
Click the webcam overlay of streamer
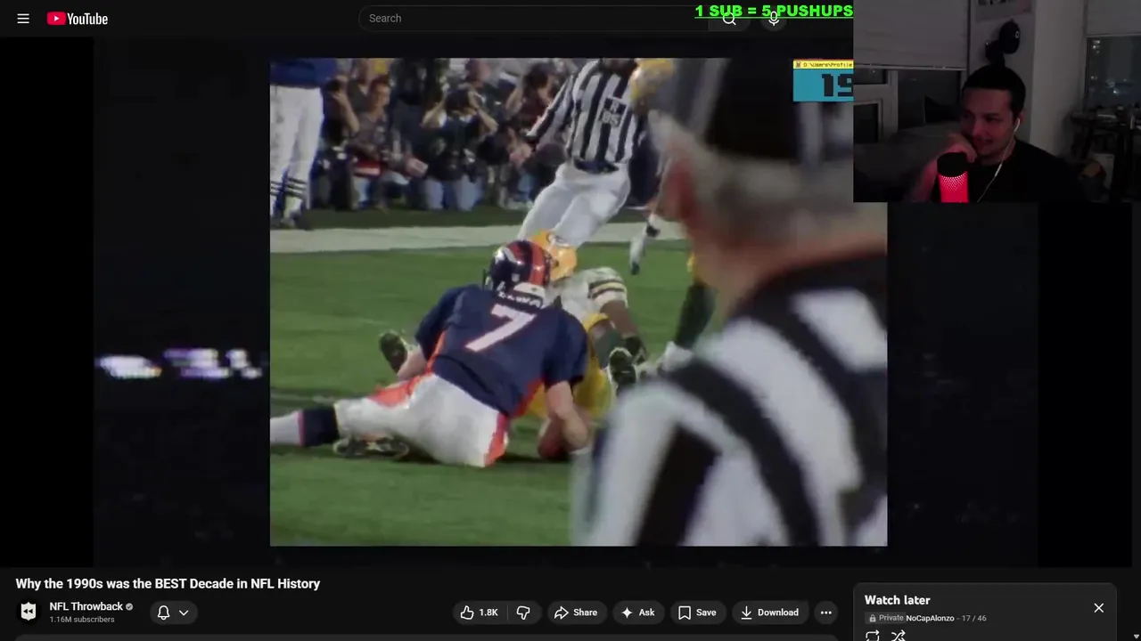[997, 101]
